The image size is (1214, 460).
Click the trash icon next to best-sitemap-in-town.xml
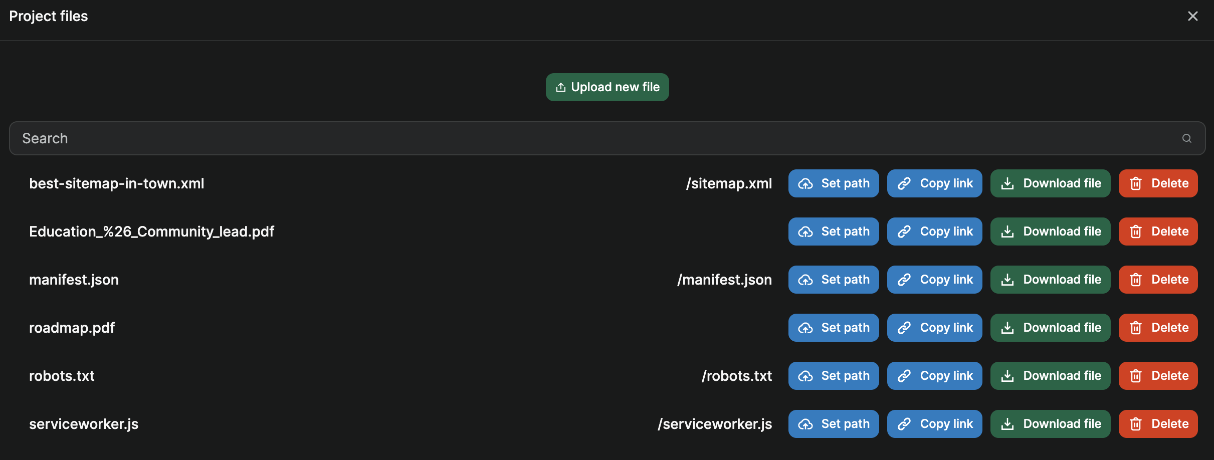(1135, 183)
